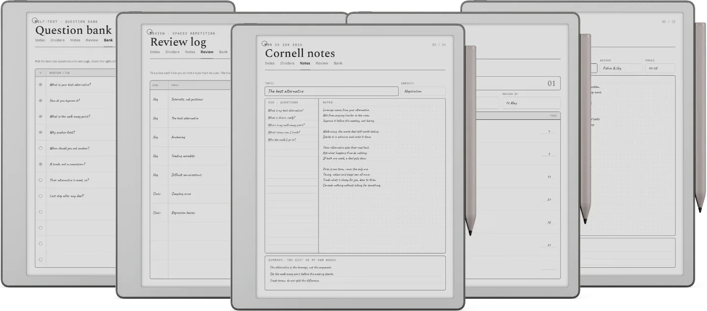Tick the checkbox for 'What is your best alternative?'

(x=40, y=85)
